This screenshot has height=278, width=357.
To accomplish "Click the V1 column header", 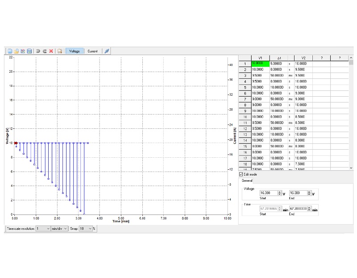I will [260, 58].
